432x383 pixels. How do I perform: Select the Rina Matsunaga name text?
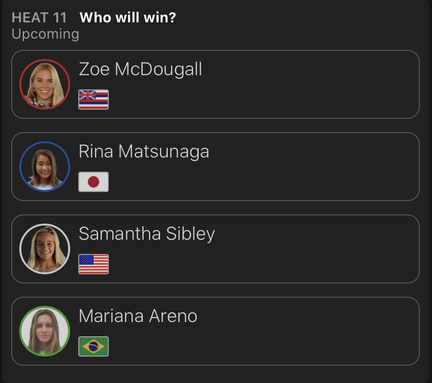[144, 151]
